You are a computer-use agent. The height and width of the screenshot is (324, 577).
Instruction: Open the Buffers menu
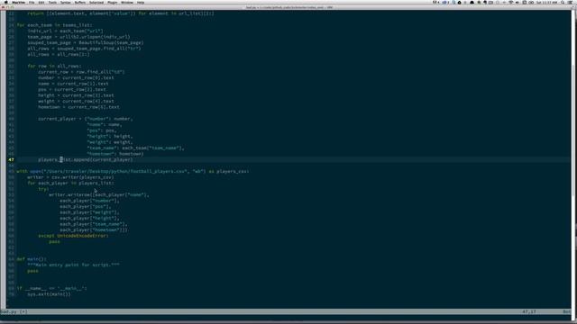80,2
